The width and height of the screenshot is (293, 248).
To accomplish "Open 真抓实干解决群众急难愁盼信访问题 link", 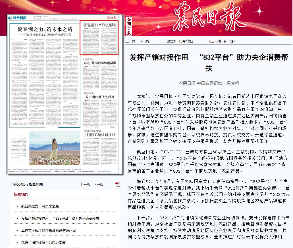I will point(49,230).
